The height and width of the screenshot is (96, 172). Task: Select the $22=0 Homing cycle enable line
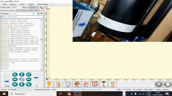[20, 35]
